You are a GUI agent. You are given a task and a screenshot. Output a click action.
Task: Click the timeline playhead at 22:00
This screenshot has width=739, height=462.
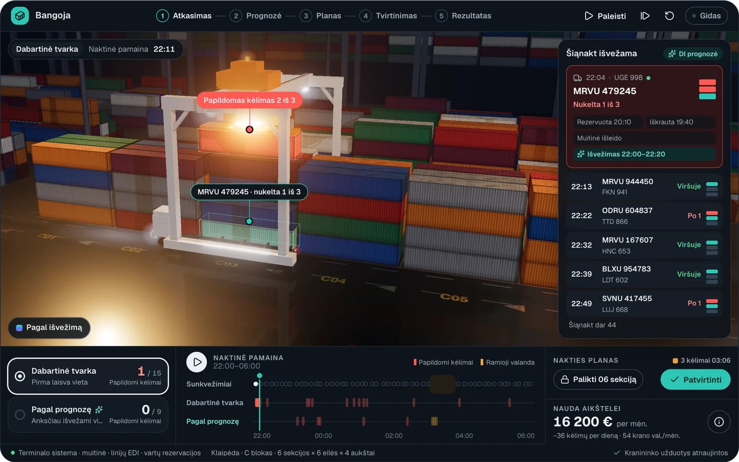pyautogui.click(x=260, y=376)
